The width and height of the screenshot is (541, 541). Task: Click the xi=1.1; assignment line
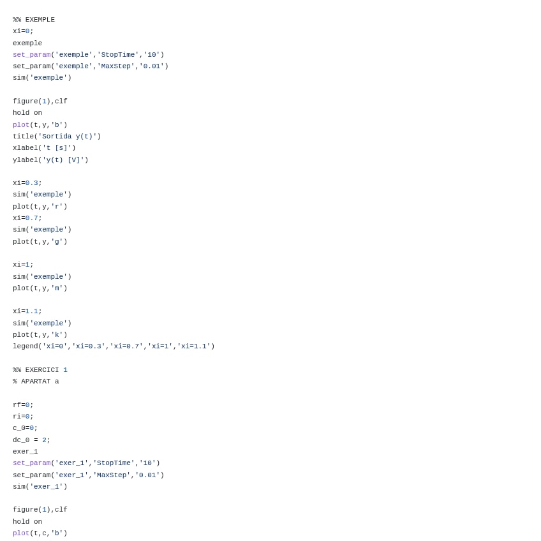(x=27, y=311)
